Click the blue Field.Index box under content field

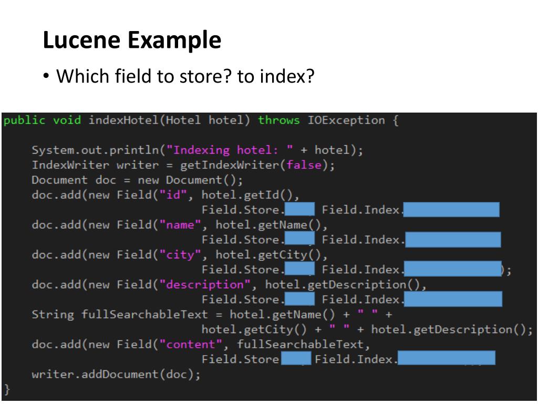[447, 358]
